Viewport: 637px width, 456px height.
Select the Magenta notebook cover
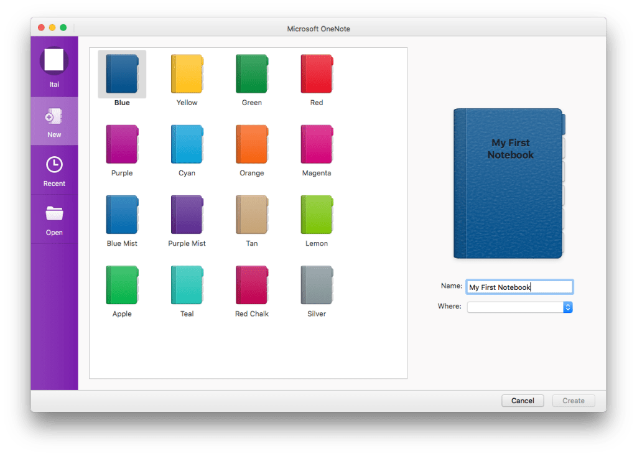[x=316, y=145]
